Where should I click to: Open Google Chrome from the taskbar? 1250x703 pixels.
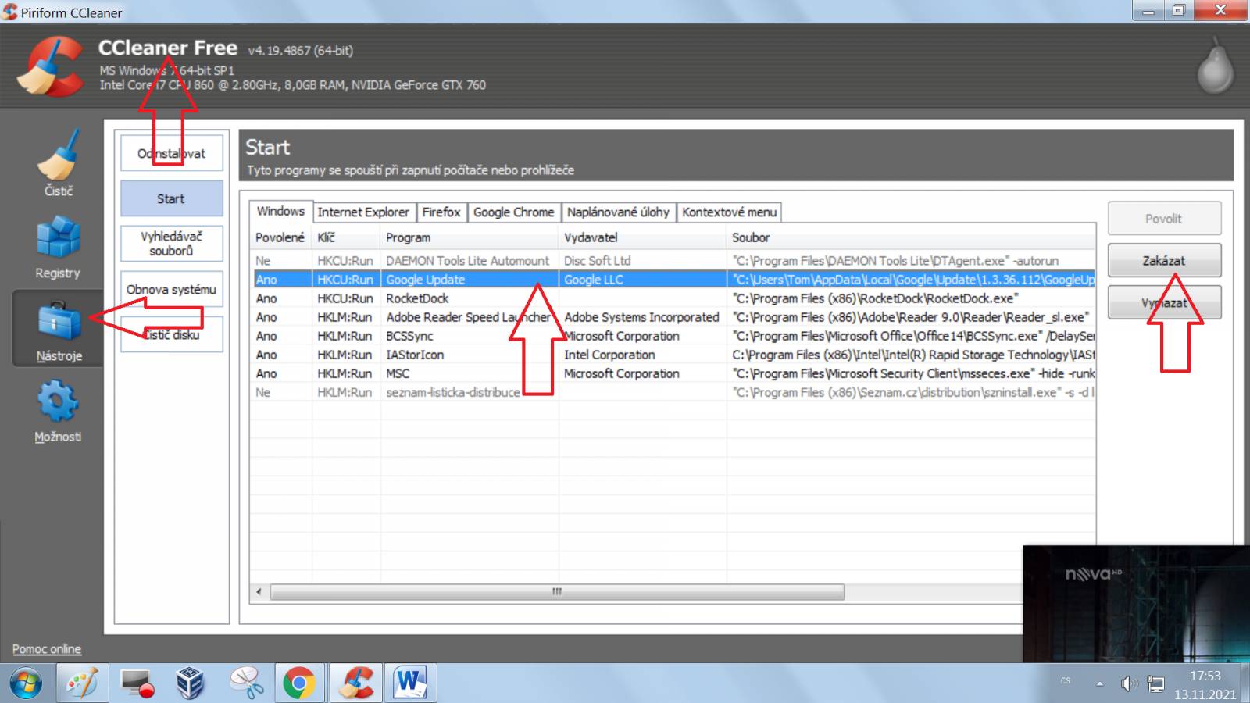298,683
